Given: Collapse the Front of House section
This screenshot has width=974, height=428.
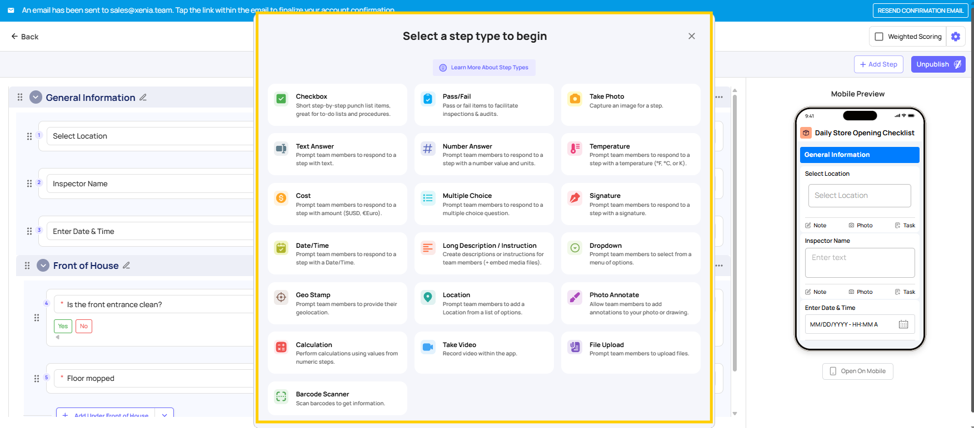Looking at the screenshot, I should tap(43, 266).
